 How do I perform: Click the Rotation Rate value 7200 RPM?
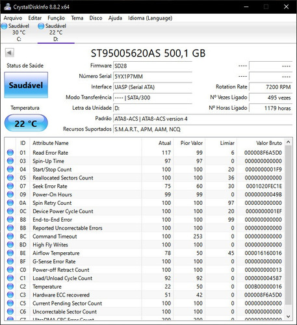[x=270, y=87]
